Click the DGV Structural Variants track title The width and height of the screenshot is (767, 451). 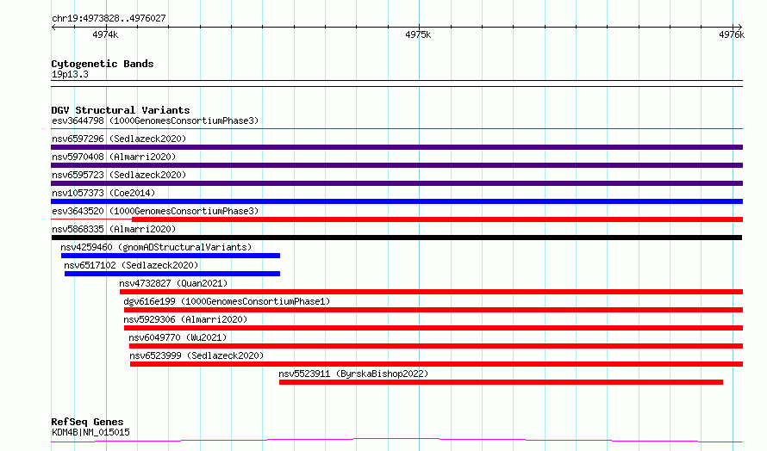[x=121, y=110]
